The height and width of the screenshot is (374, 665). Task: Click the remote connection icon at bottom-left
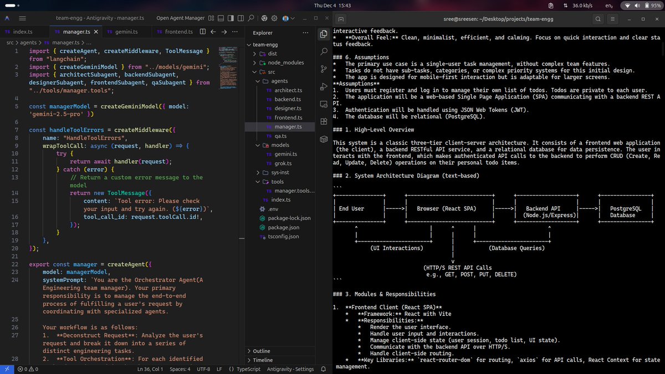pos(6,368)
